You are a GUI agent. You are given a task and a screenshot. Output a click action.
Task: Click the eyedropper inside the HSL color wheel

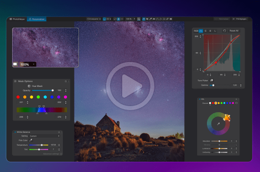click(219, 124)
